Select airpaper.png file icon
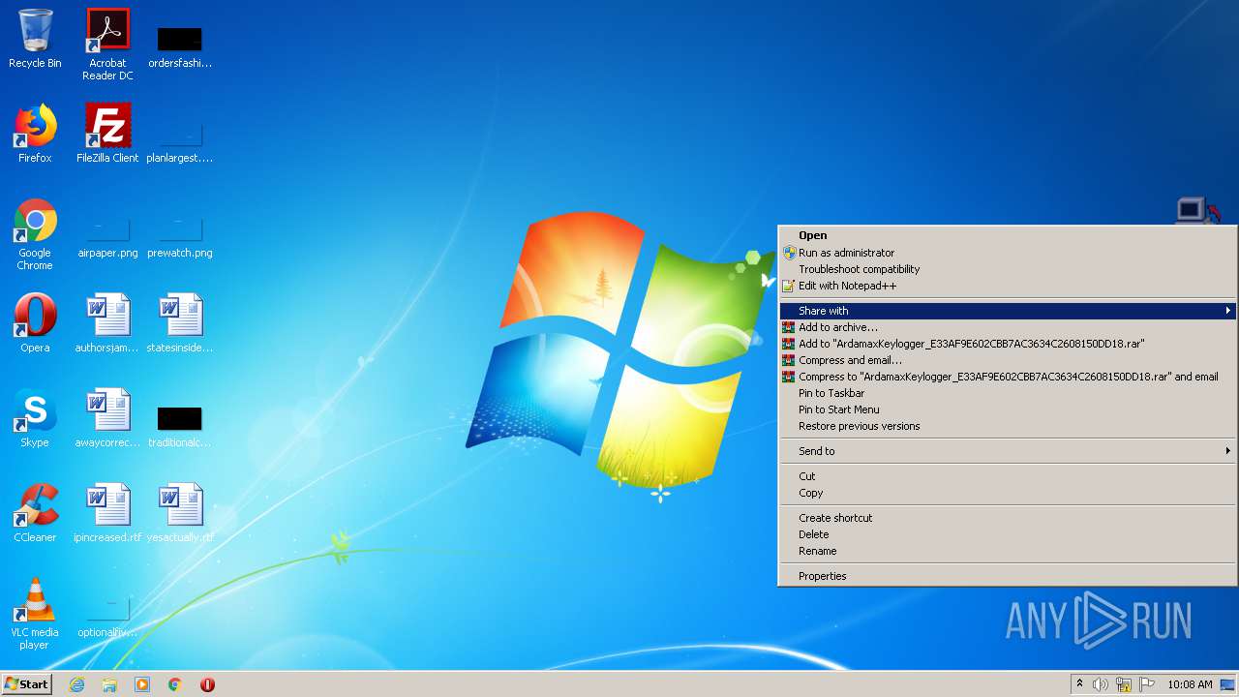Image resolution: width=1239 pixels, height=697 pixels. click(x=107, y=238)
